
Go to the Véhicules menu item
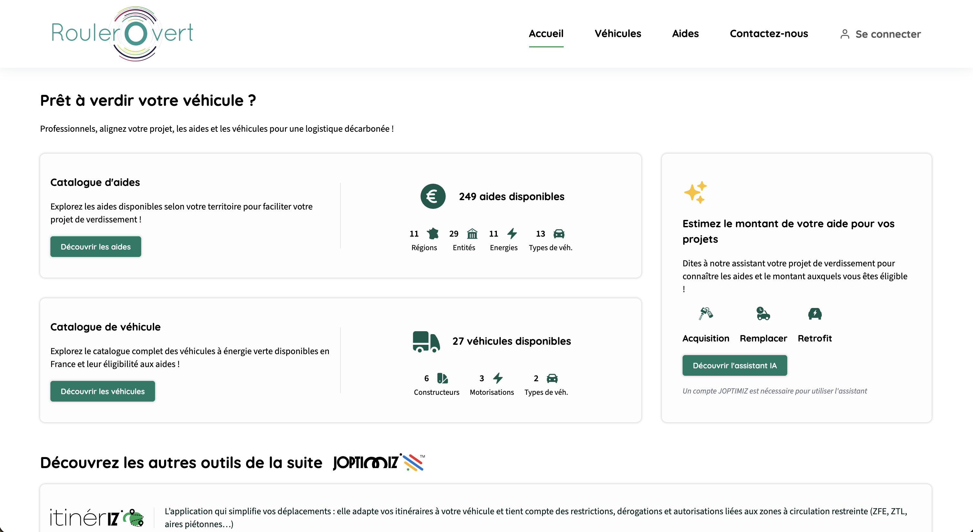[x=618, y=34]
